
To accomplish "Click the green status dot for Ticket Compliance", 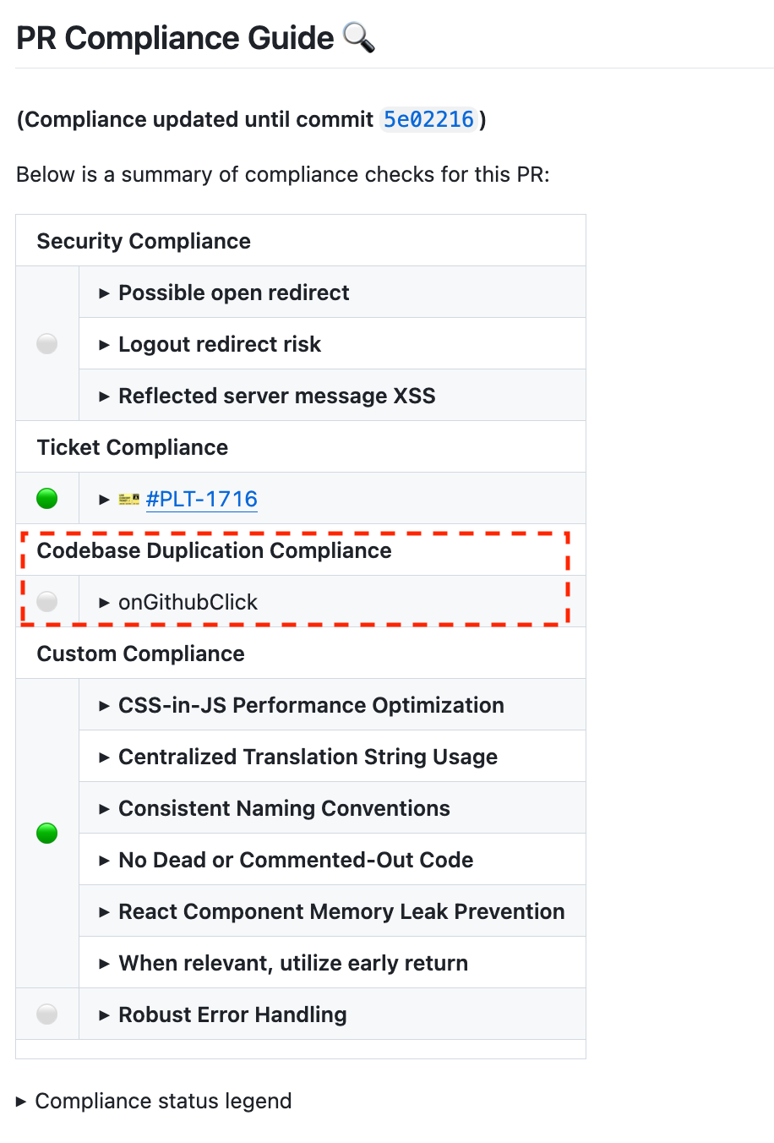I will coord(47,499).
